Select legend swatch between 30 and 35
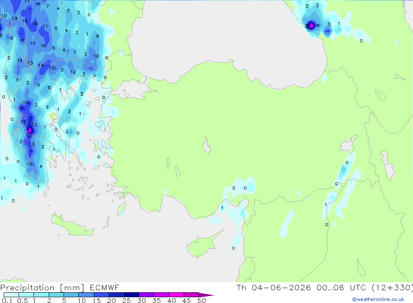Viewport: 413px width, 303px height. (146, 295)
